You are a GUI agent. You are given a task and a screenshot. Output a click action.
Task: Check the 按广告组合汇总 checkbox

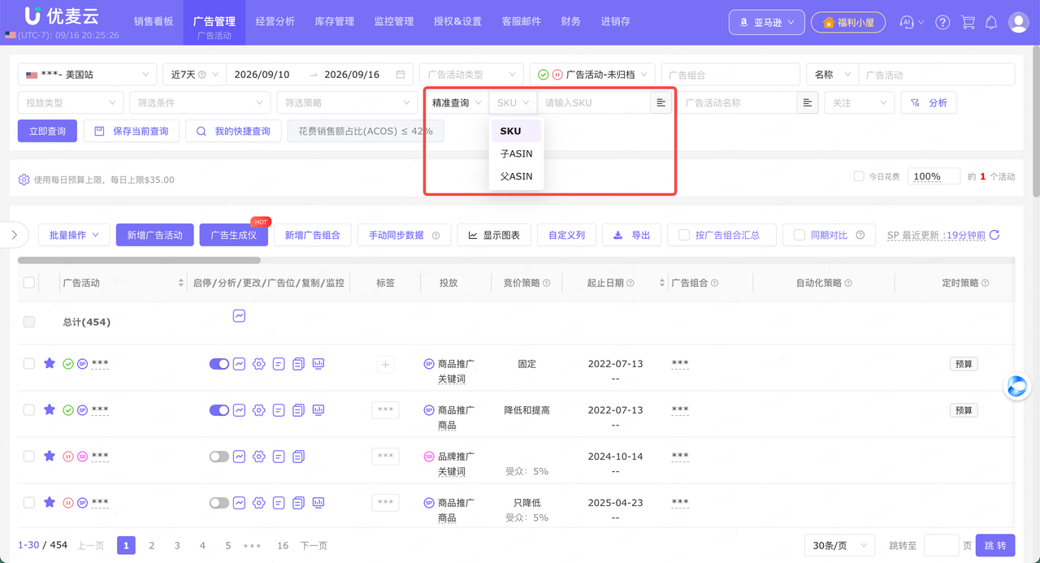pyautogui.click(x=684, y=235)
